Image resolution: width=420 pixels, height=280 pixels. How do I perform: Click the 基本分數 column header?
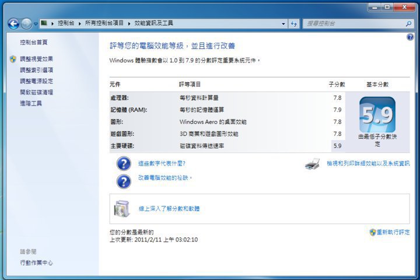[x=377, y=85]
